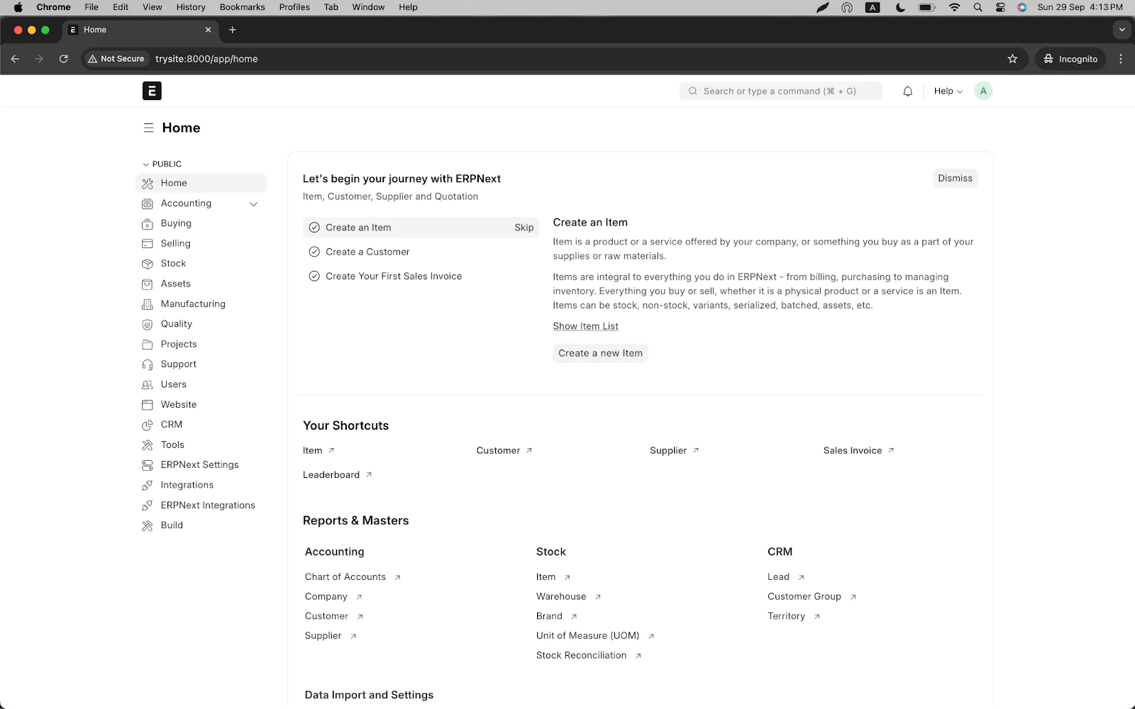Open Territory under CRM
This screenshot has height=709, width=1135.
[793, 617]
